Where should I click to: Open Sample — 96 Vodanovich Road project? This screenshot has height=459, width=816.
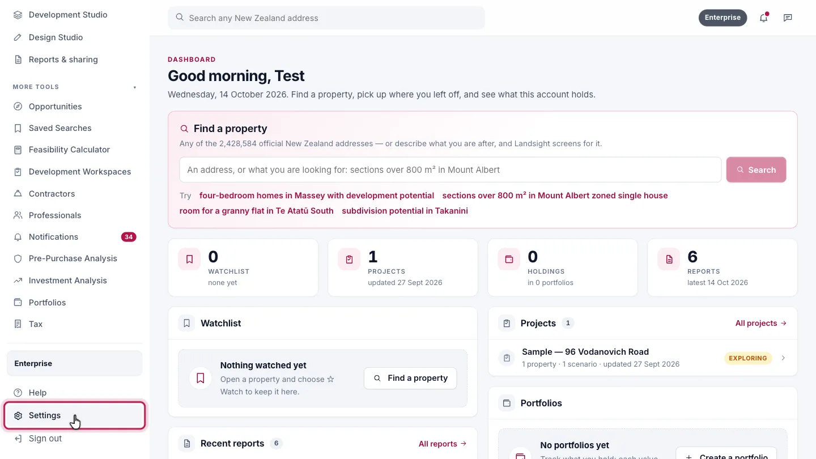point(643,358)
